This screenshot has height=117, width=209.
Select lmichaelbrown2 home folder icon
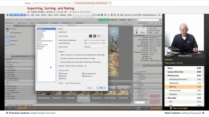coord(8,32)
